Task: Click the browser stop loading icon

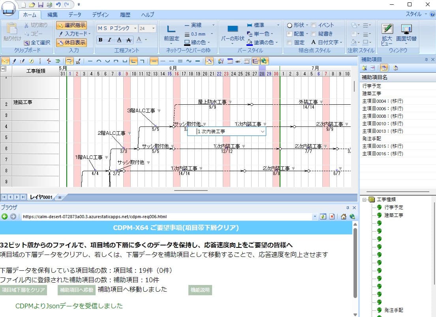Action: 332,217
